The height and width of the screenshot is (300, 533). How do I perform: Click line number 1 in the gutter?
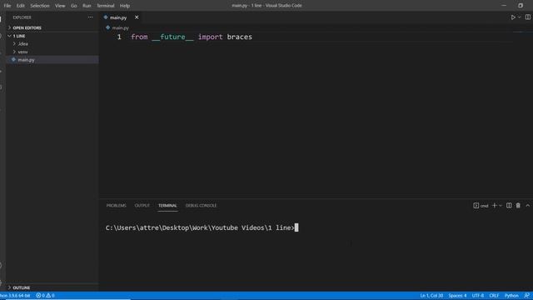coord(119,37)
